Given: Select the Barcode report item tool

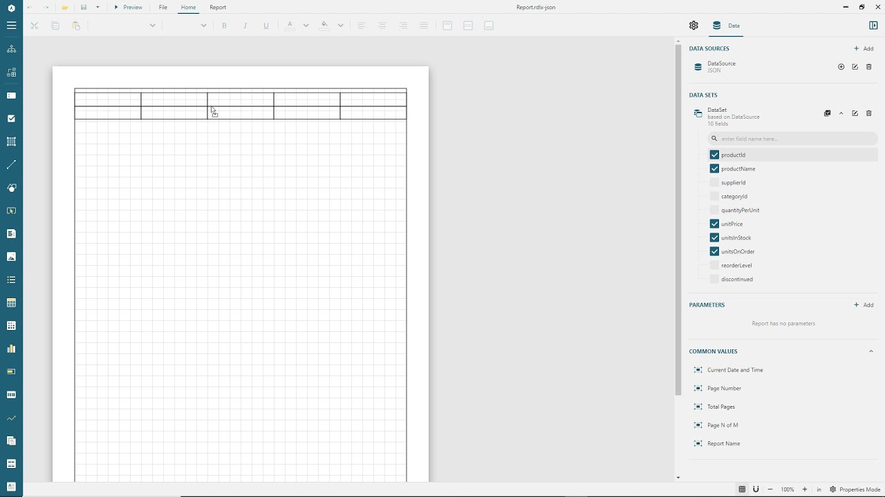Looking at the screenshot, I should pos(11,395).
